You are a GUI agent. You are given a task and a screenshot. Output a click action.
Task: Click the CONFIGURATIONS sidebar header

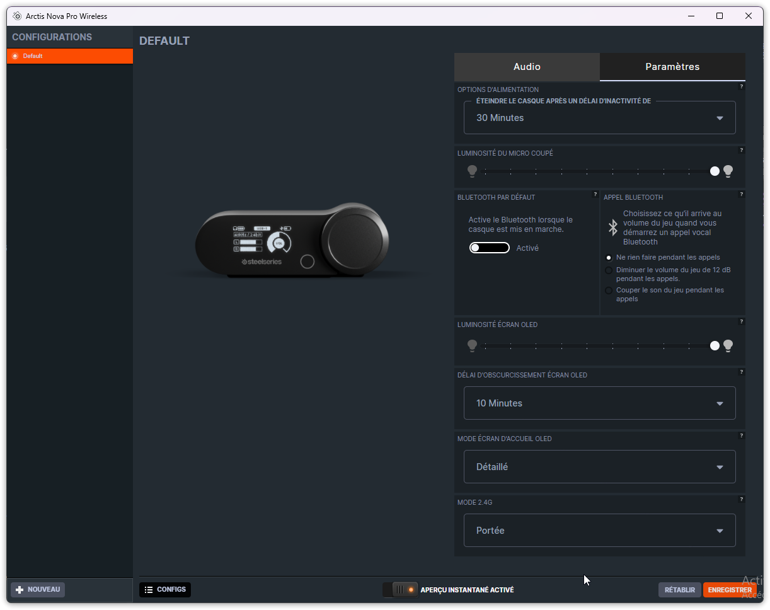52,37
